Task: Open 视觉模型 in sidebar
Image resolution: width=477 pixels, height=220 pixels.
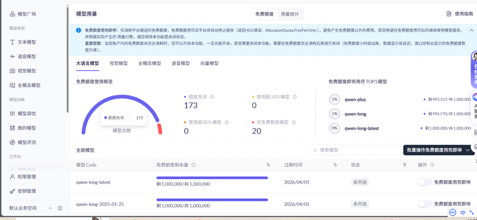Action: pyautogui.click(x=23, y=70)
